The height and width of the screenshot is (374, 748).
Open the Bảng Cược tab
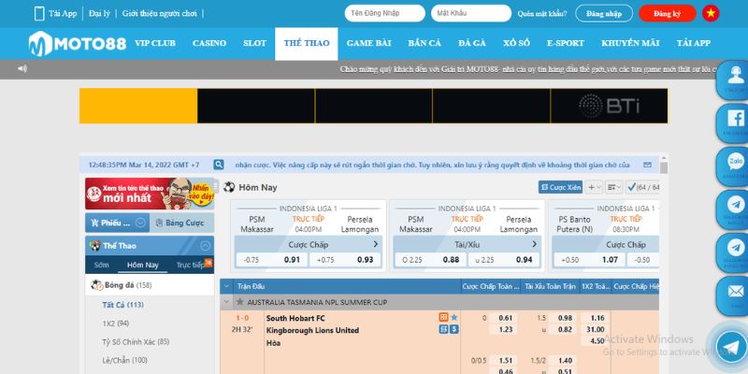click(x=181, y=223)
